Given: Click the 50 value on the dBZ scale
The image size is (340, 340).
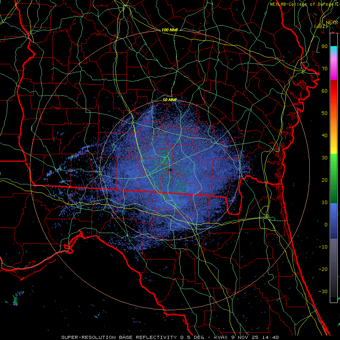Looking at the screenshot, I should coord(325,113).
